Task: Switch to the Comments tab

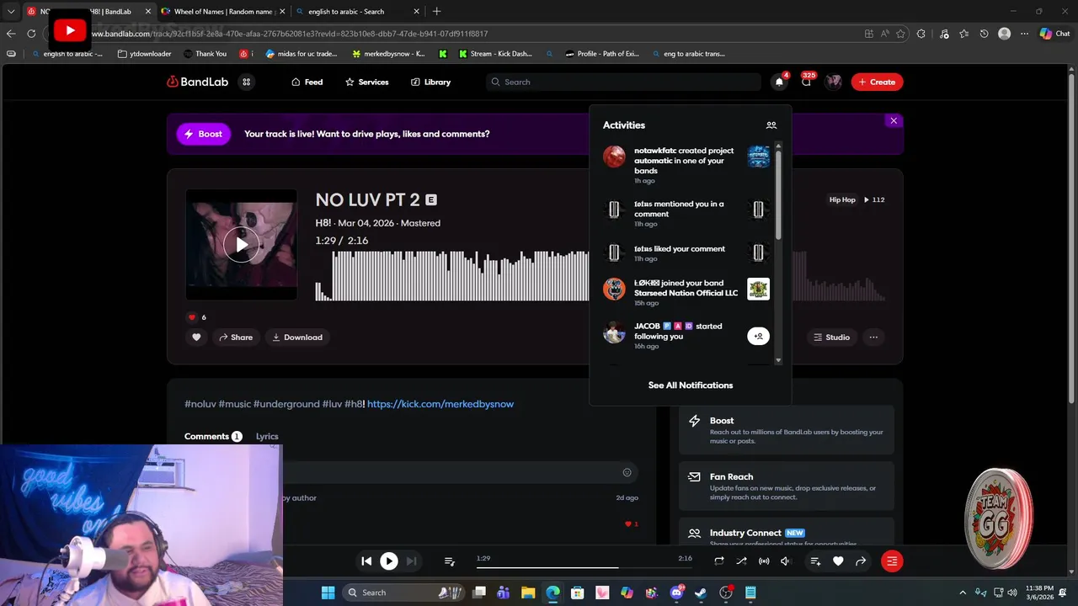Action: pos(213,436)
